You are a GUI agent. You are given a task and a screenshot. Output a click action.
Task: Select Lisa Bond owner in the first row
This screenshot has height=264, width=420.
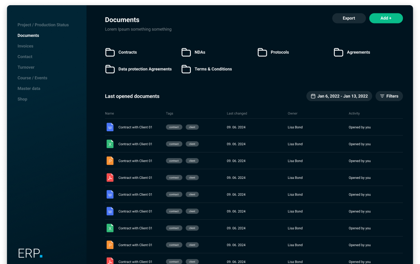(295, 127)
